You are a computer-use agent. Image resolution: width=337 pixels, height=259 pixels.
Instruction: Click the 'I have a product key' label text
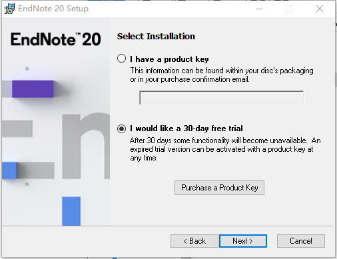pos(169,59)
